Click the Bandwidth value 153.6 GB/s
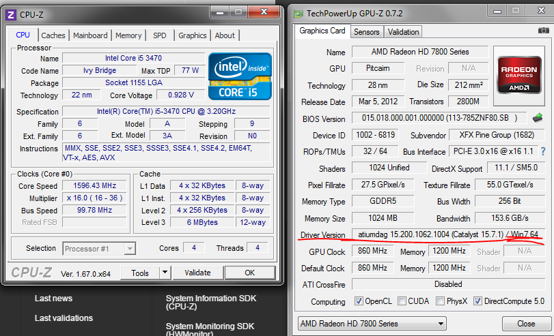554x336 pixels. (x=510, y=218)
